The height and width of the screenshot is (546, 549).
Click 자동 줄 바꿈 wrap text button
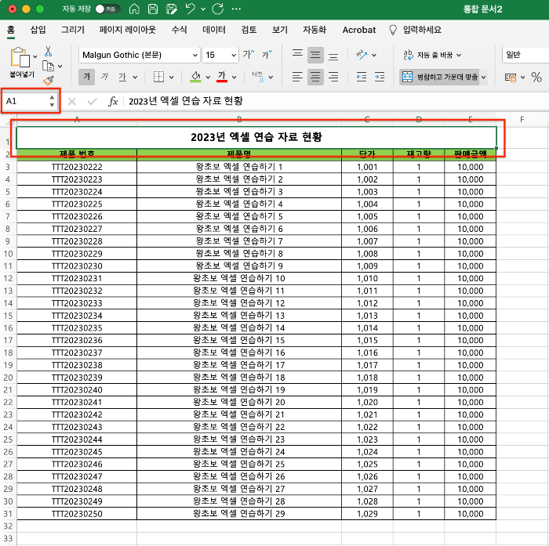[x=428, y=55]
